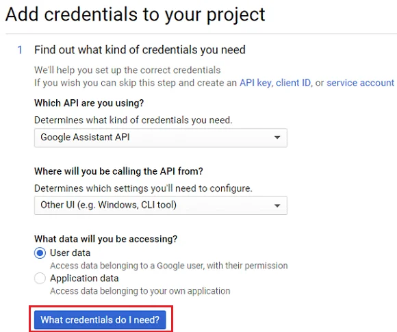Screen dimensions: 397x332
Task: Click the Access data belonging to your own application text
Action: click(x=140, y=291)
